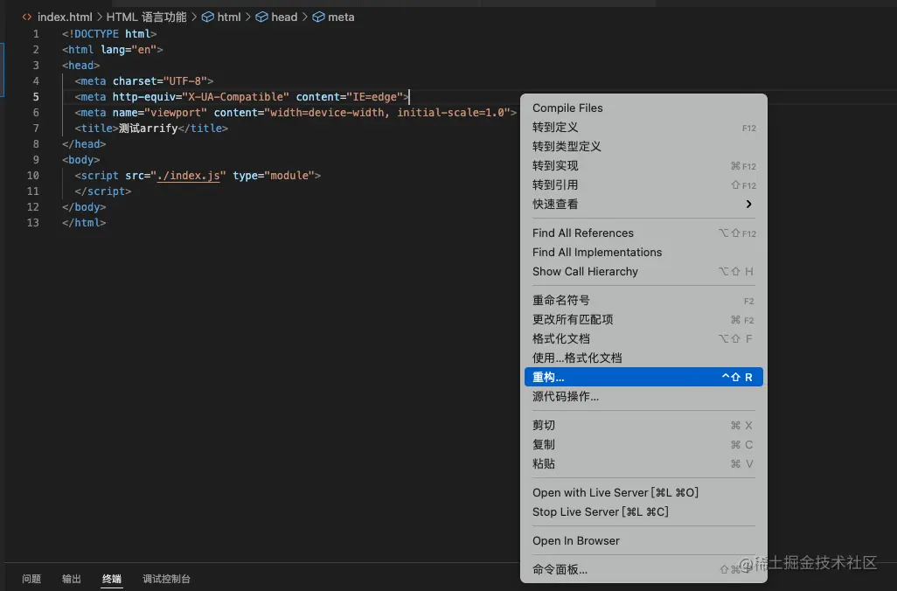This screenshot has width=897, height=591.
Task: Open 源代码操作... from the menu
Action: pos(643,397)
